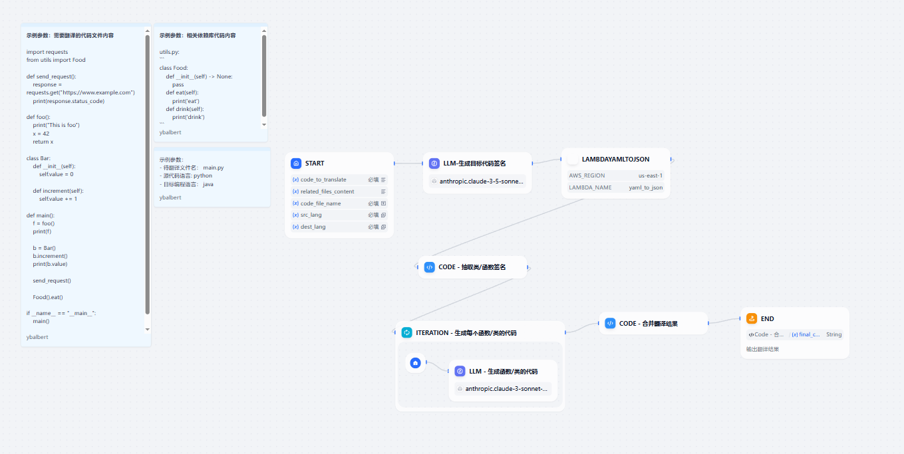This screenshot has width=904, height=454.
Task: Click the variable icon beside src_lang
Action: pos(295,215)
